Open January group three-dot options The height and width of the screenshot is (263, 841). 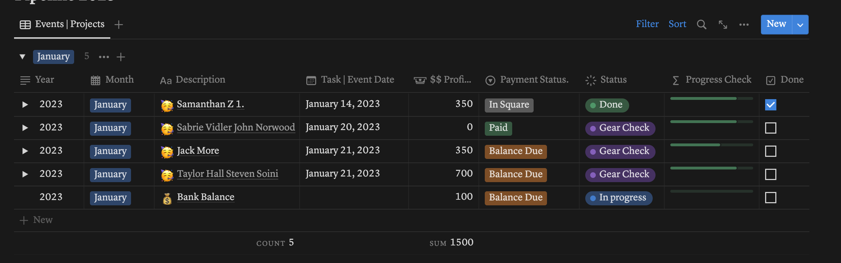[x=104, y=57]
